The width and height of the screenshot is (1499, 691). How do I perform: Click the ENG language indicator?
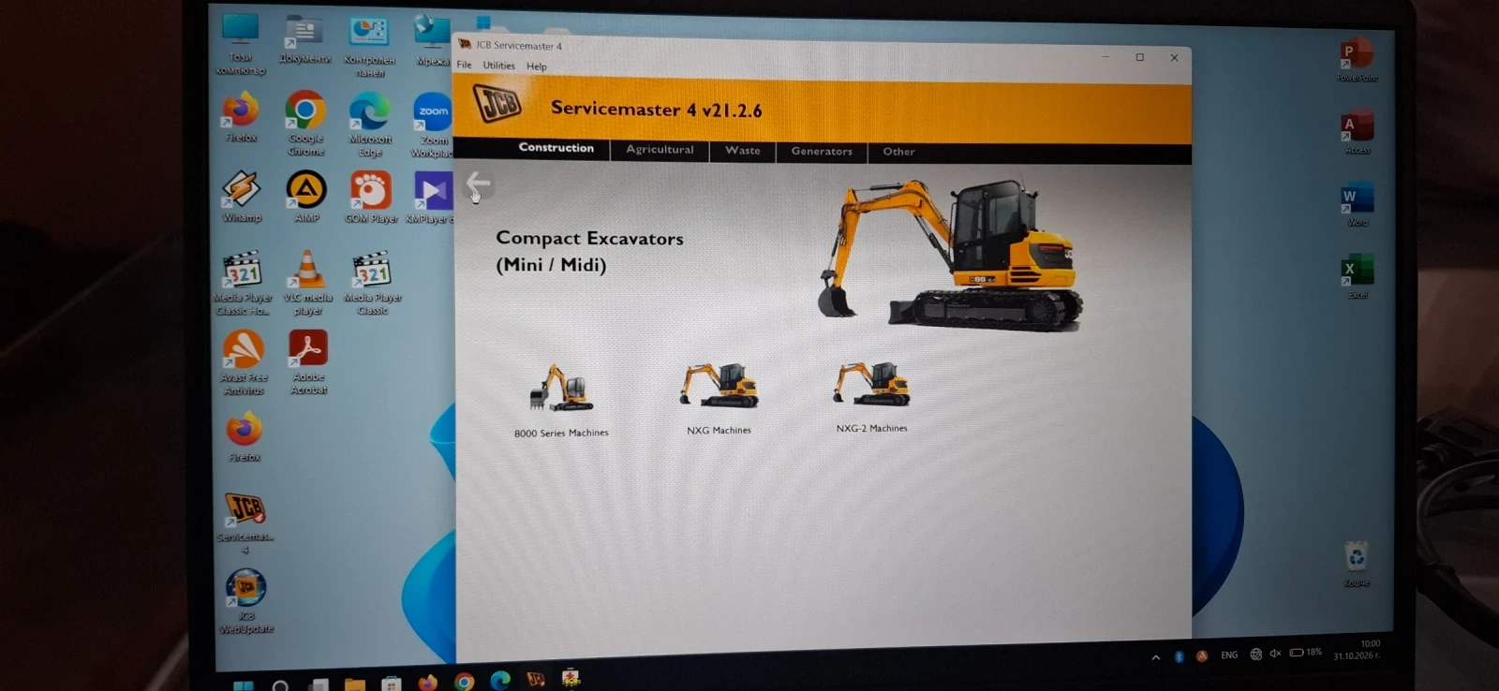(x=1229, y=655)
